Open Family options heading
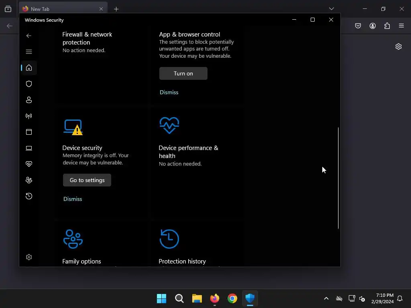 coord(81,261)
